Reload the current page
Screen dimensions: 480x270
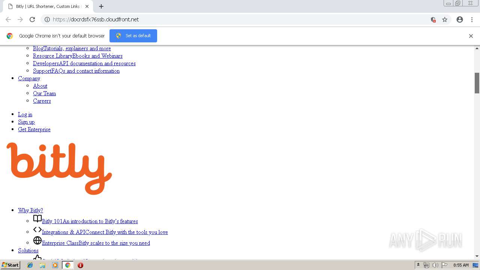pos(32,19)
